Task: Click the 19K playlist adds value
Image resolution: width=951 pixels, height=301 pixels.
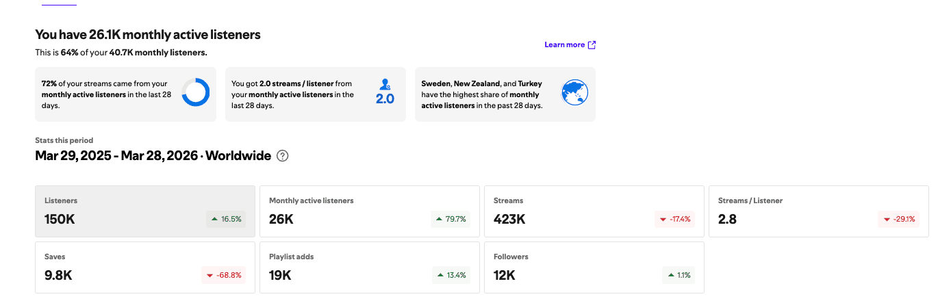Action: (280, 275)
